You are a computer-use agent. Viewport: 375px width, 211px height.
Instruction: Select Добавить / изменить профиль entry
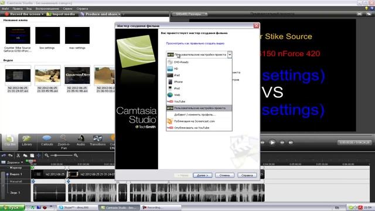[199, 115]
